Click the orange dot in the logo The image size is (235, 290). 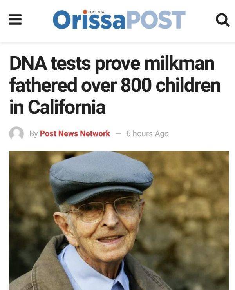(x=85, y=12)
